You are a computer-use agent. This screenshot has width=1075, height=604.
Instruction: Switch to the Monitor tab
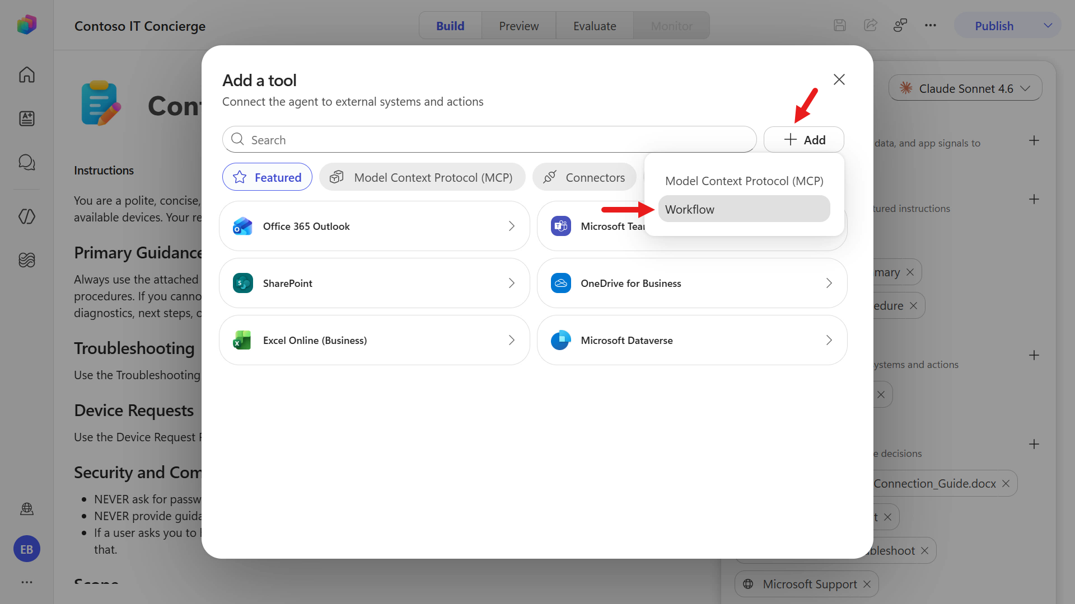(x=671, y=26)
